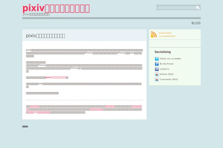Open the BLOG menu item
Screen dimensions: 223x148
pyautogui.click(x=196, y=23)
